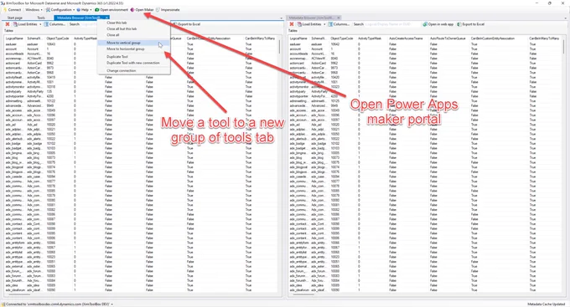Click Export to Excel in the right pane
Screen dimensions: 570x307
(471, 24)
